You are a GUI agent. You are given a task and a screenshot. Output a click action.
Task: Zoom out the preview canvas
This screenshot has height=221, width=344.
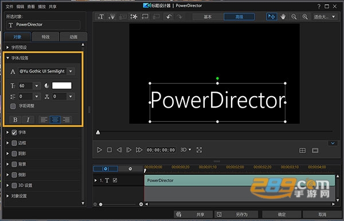pos(294,17)
